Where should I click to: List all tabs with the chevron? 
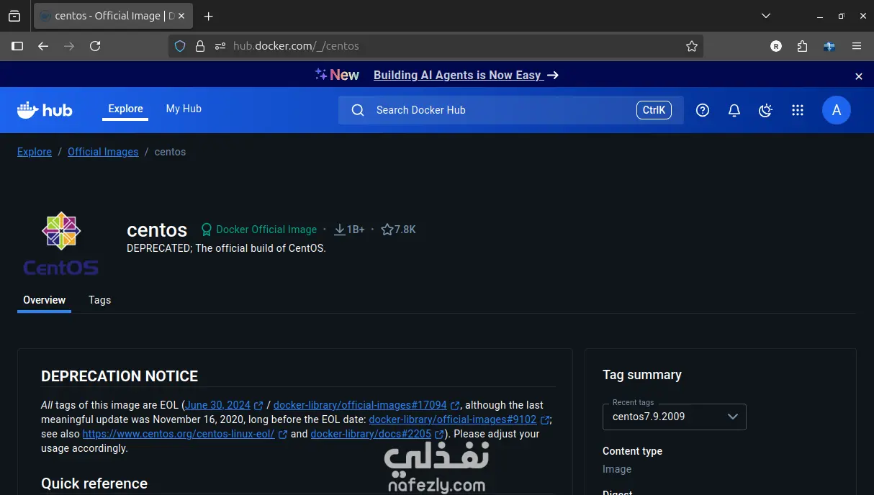click(766, 16)
